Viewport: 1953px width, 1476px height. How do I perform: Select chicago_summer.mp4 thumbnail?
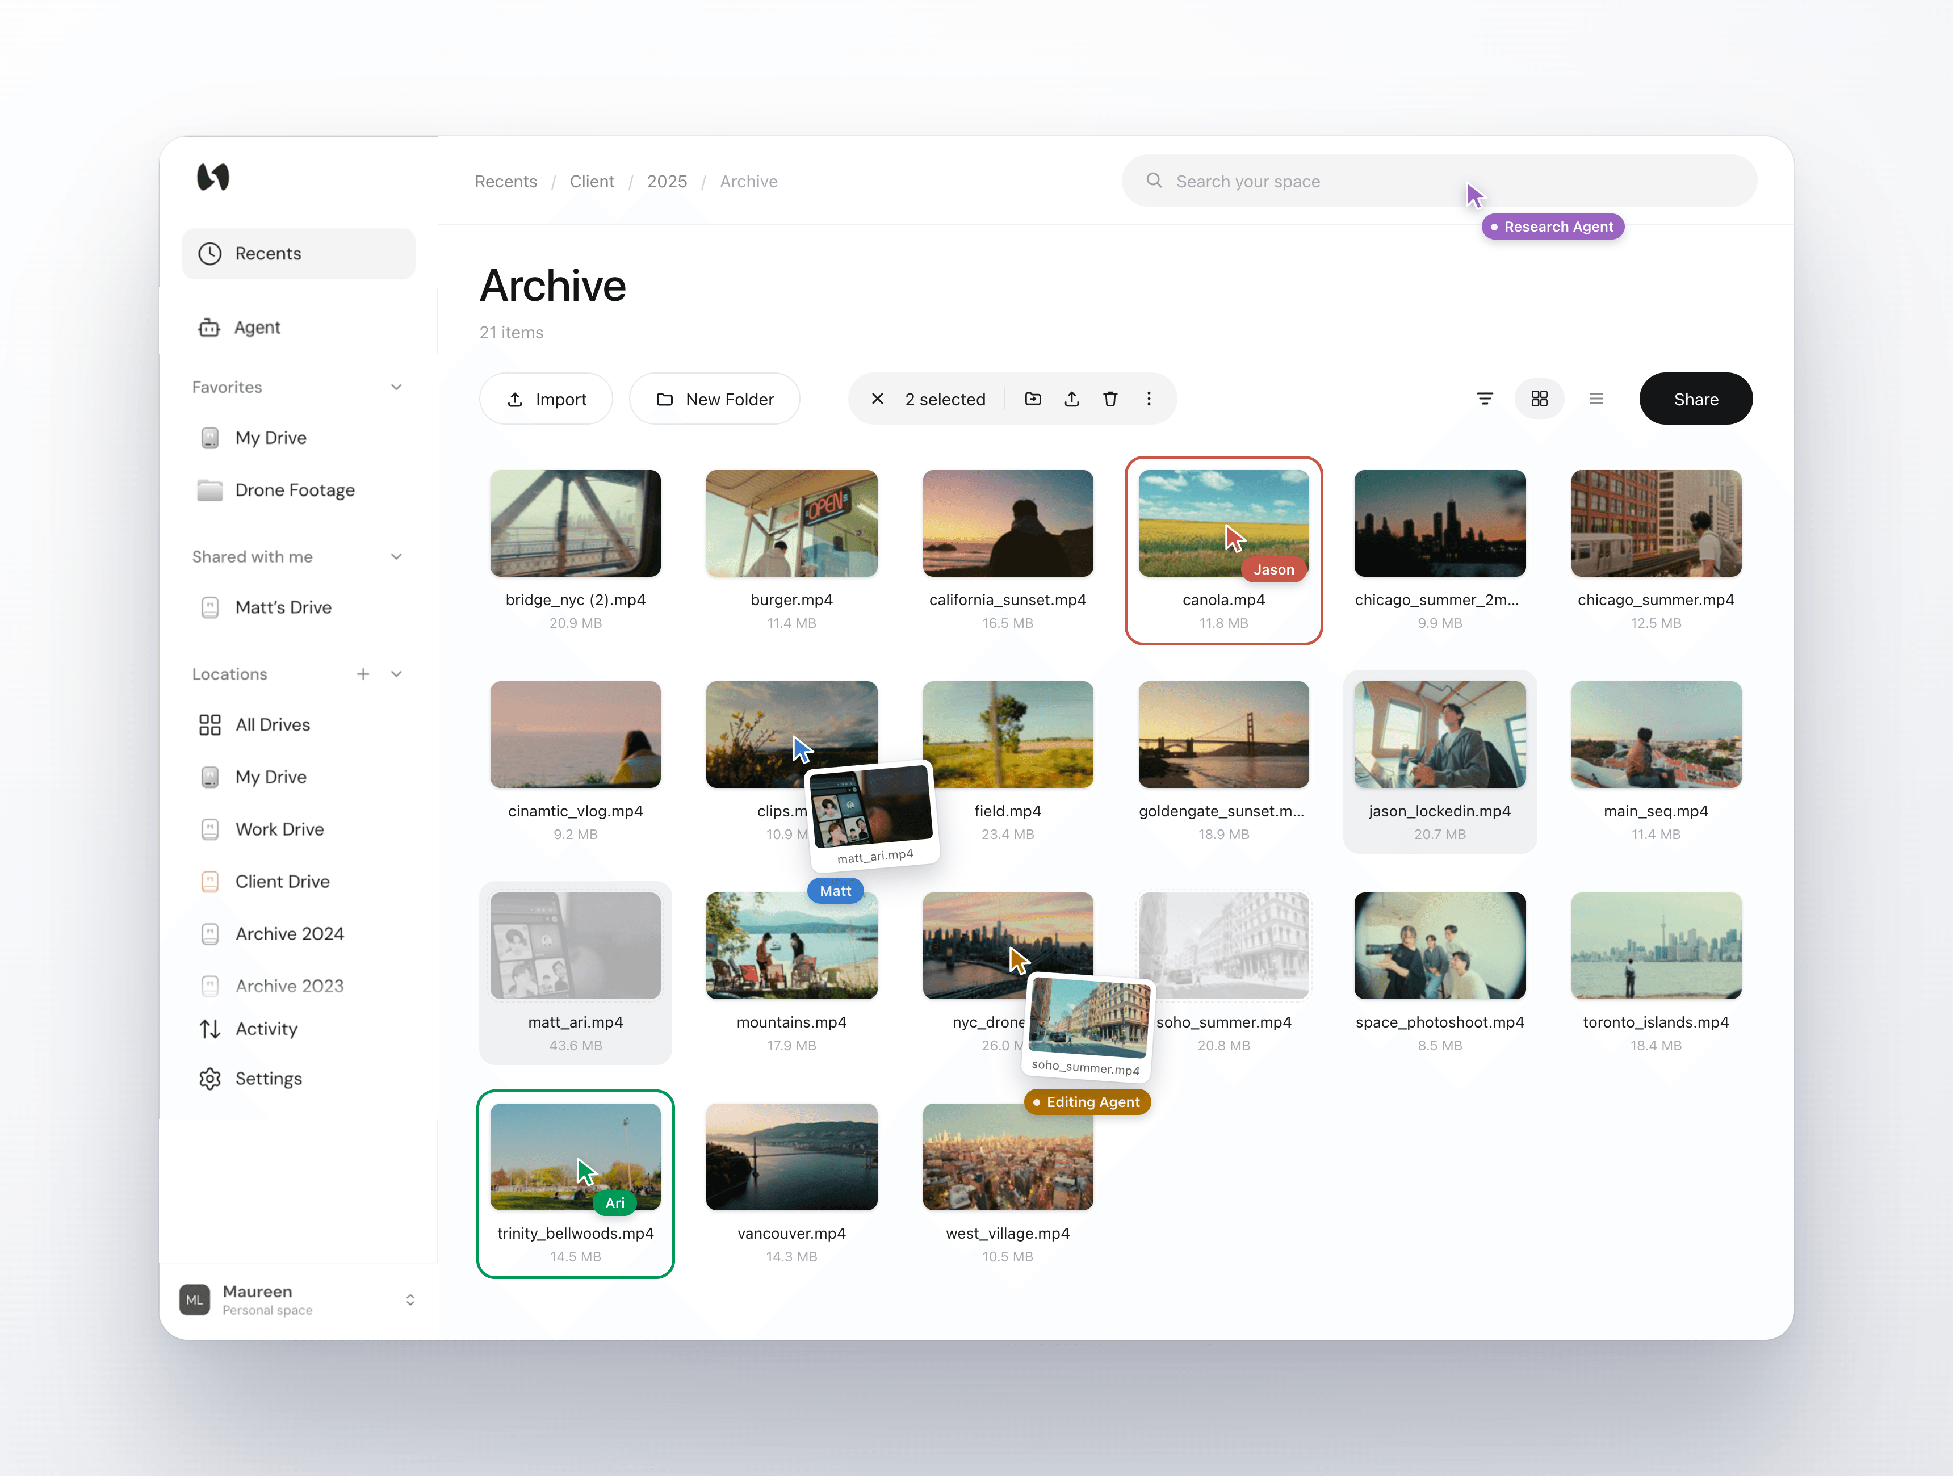coord(1656,523)
